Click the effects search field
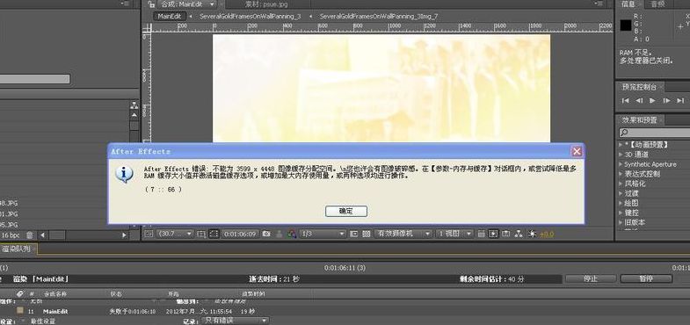Viewport: 690px width, 325px height. pyautogui.click(x=655, y=133)
